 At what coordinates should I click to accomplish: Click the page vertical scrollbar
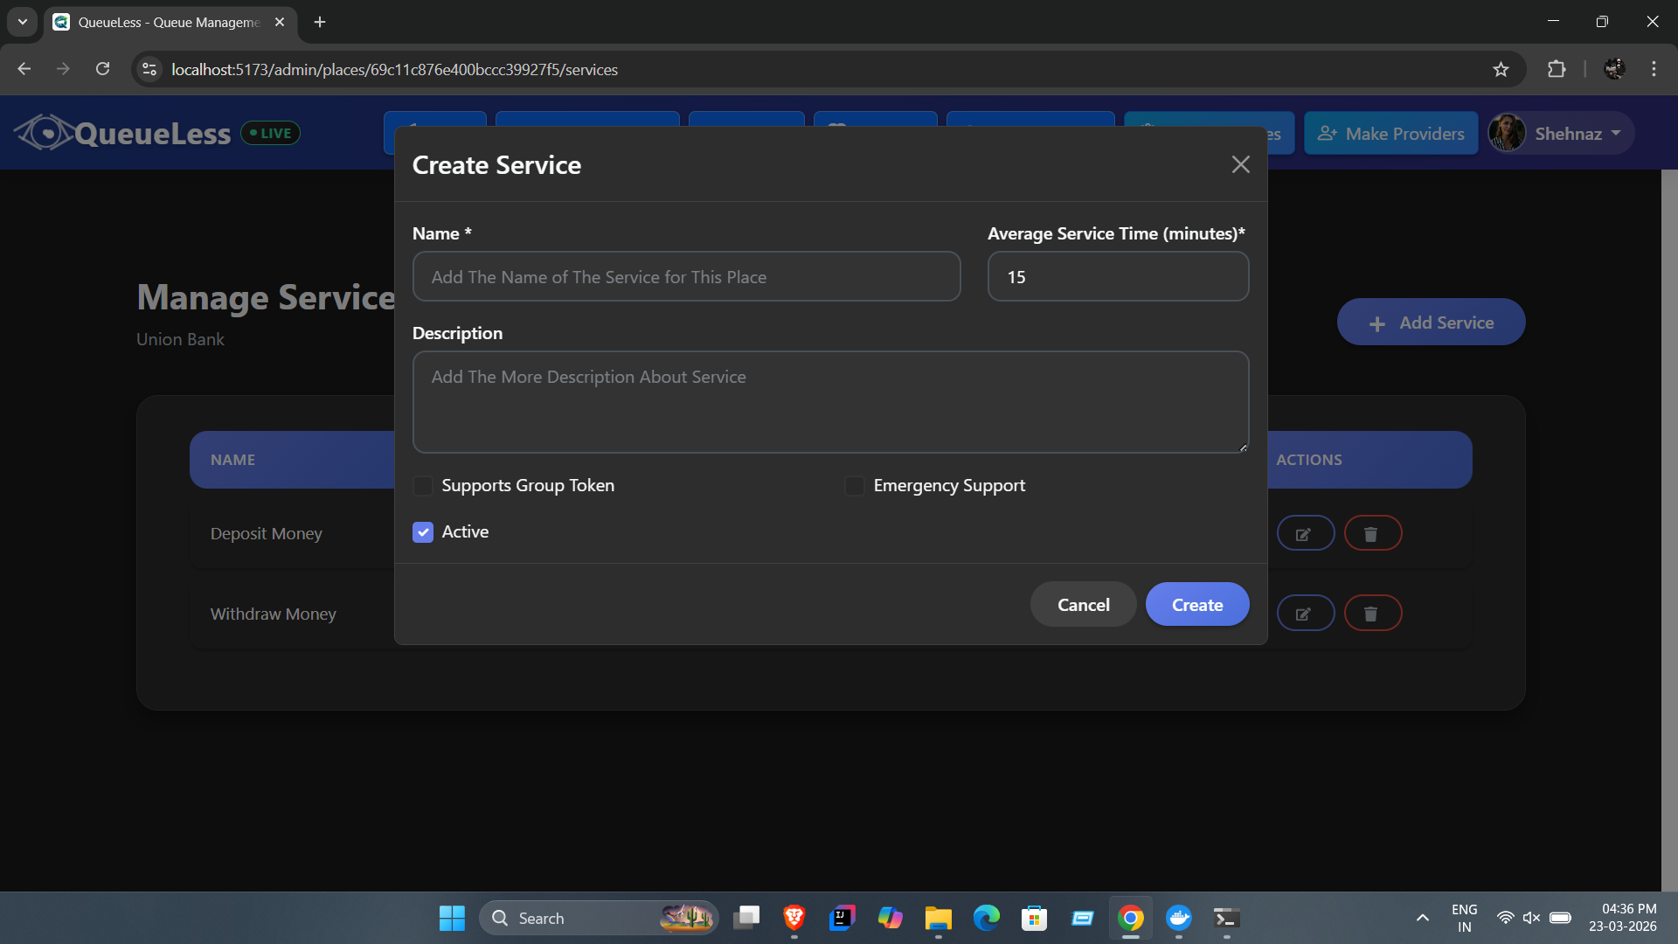(x=1669, y=530)
